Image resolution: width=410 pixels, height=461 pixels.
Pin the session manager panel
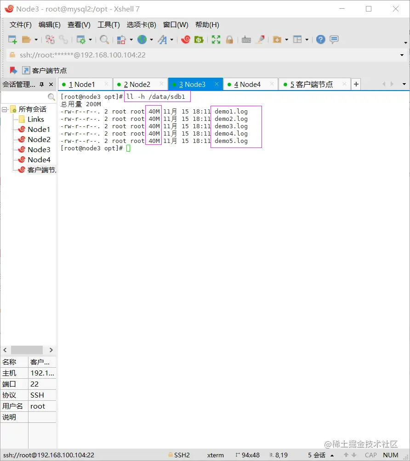click(x=42, y=85)
